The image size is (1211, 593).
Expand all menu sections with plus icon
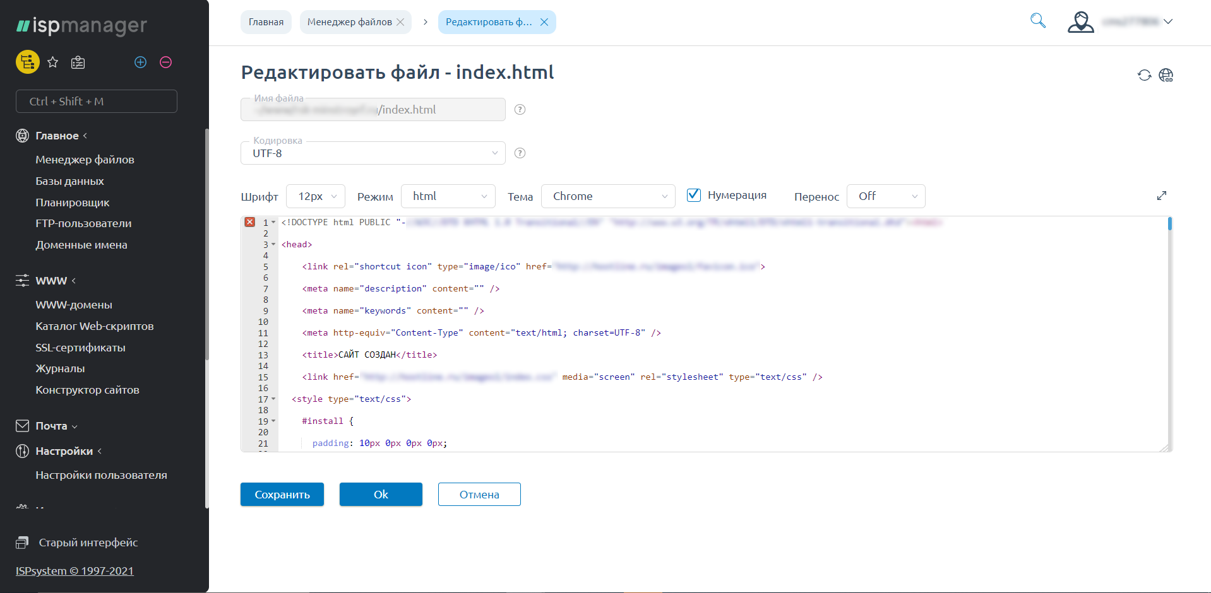(140, 62)
